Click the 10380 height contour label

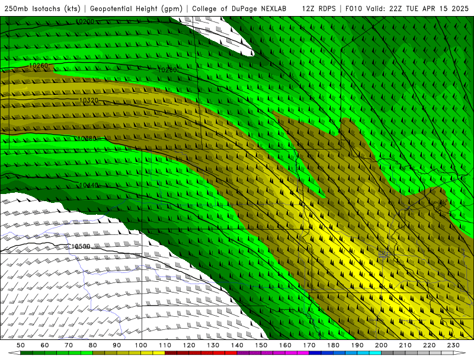click(x=87, y=138)
